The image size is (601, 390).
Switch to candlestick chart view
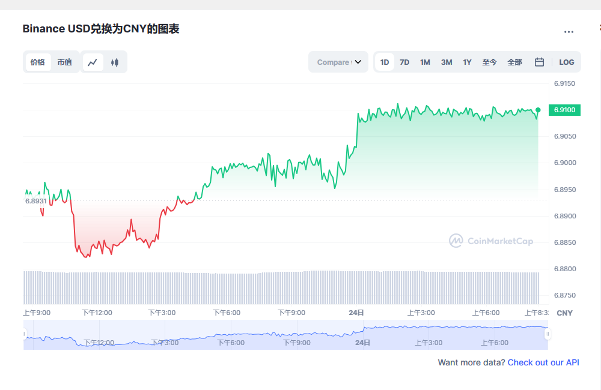point(115,62)
